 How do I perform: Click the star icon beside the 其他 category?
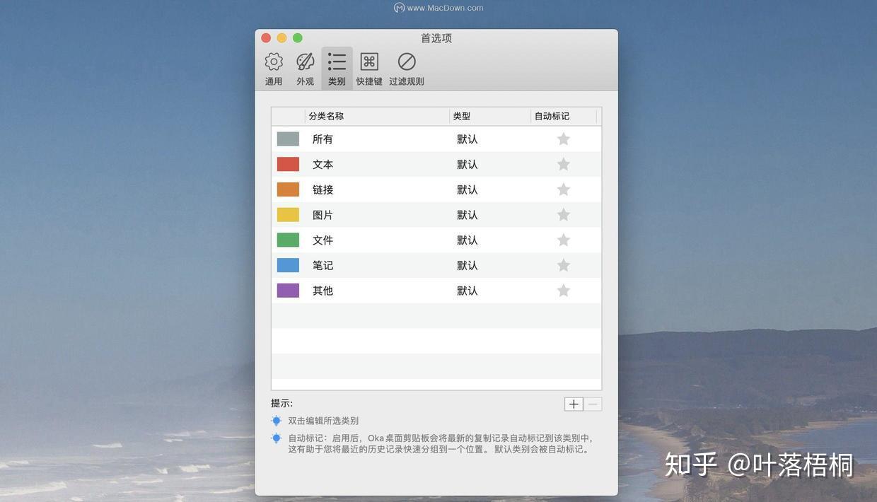pos(563,290)
